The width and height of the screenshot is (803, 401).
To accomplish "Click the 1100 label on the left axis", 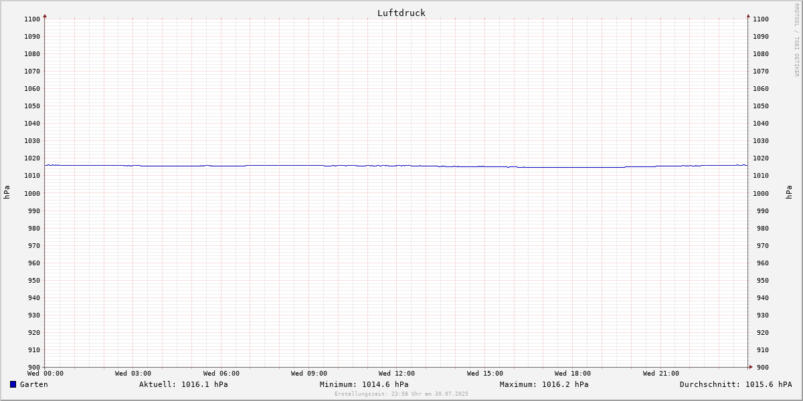I will (32, 19).
